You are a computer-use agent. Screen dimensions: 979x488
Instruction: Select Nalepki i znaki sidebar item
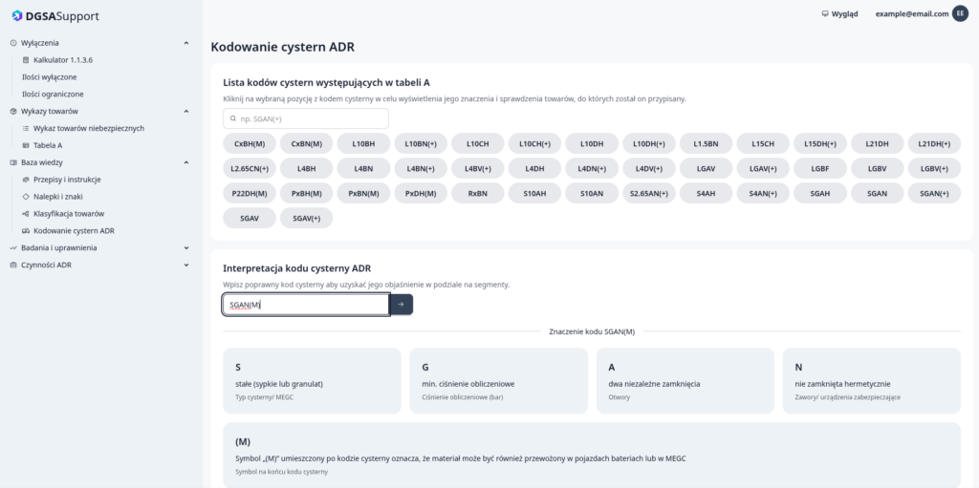point(59,197)
